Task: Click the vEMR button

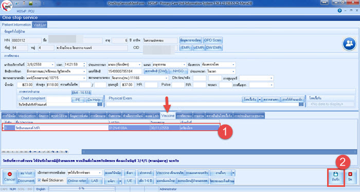Action: (x=199, y=47)
